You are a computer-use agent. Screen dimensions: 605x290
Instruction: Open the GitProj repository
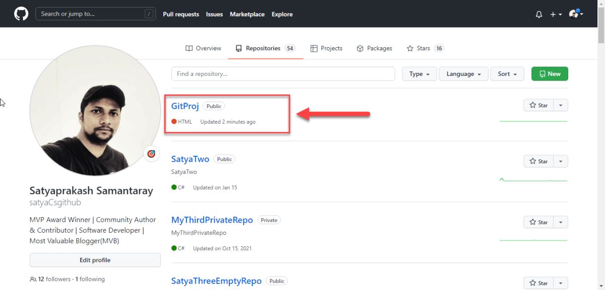pos(185,106)
